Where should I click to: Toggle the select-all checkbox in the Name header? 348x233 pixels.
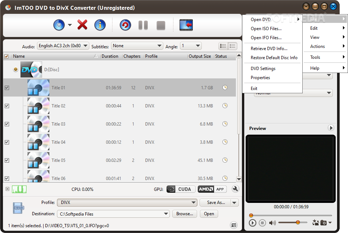[7, 56]
